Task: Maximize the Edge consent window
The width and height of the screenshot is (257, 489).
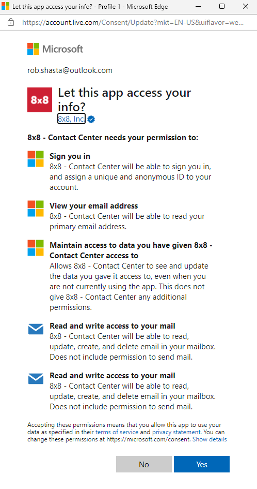Action: (222, 6)
